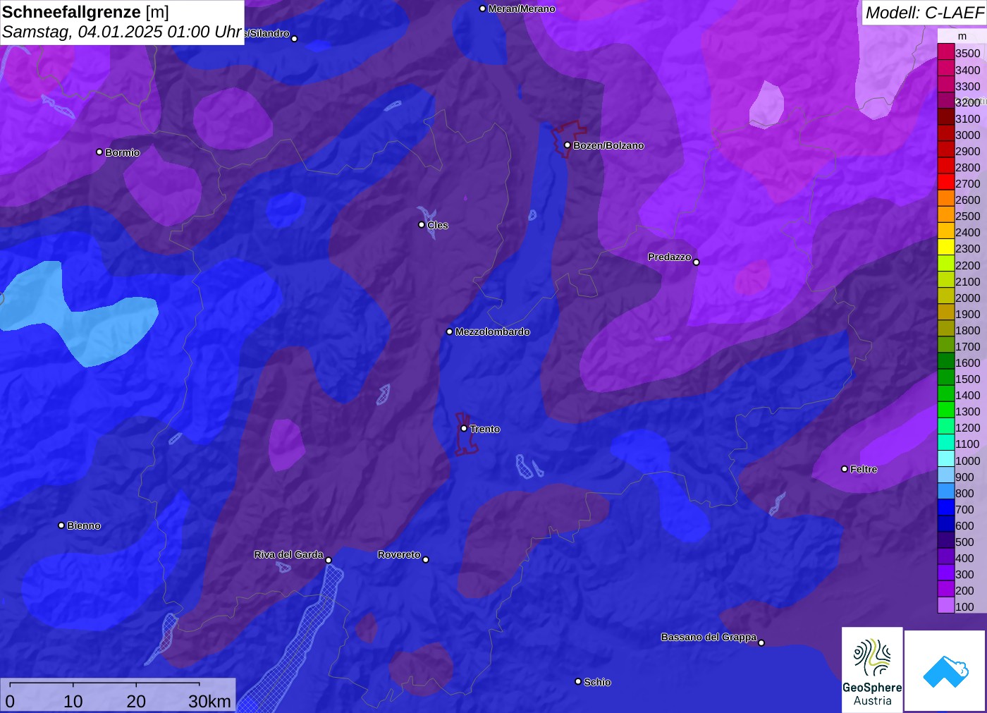Click the legend unit header m

[x=962, y=36]
